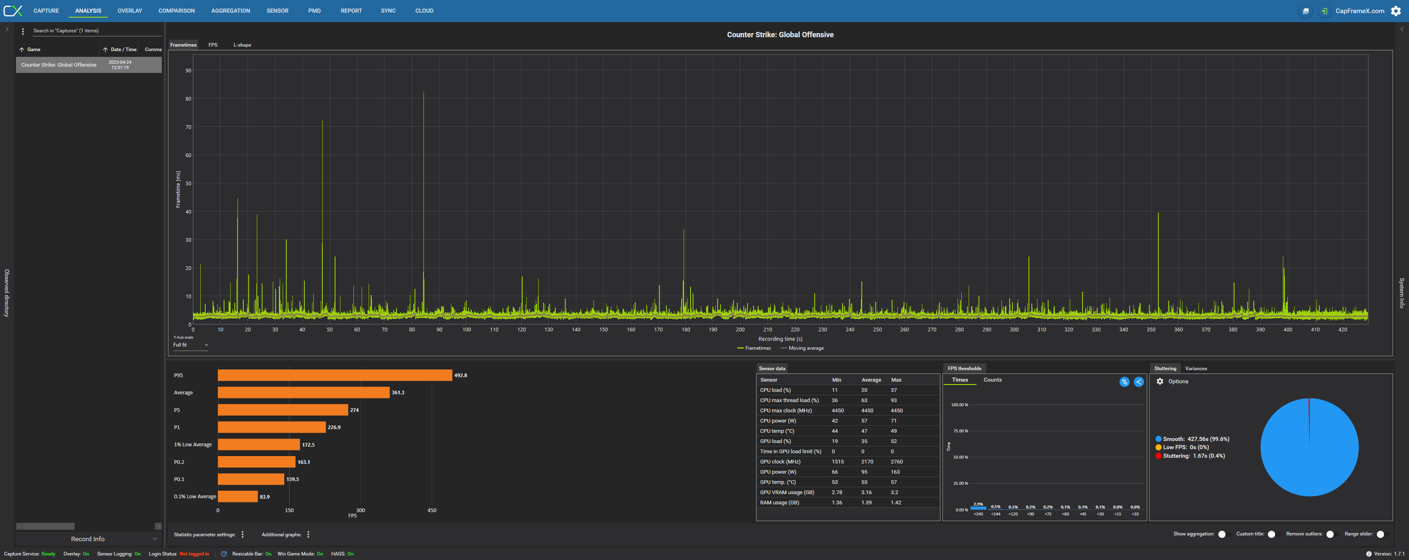Viewport: 1409px width, 560px height.
Task: Select the Frametimes graph tab
Action: [x=183, y=45]
